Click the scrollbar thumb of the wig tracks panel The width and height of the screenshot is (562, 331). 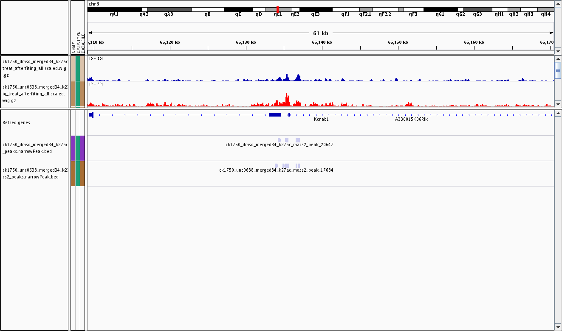pyautogui.click(x=558, y=71)
